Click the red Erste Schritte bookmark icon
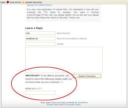 tap(8, 2)
